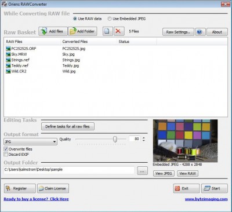
Task: Click the View RAW button
Action: point(188,174)
